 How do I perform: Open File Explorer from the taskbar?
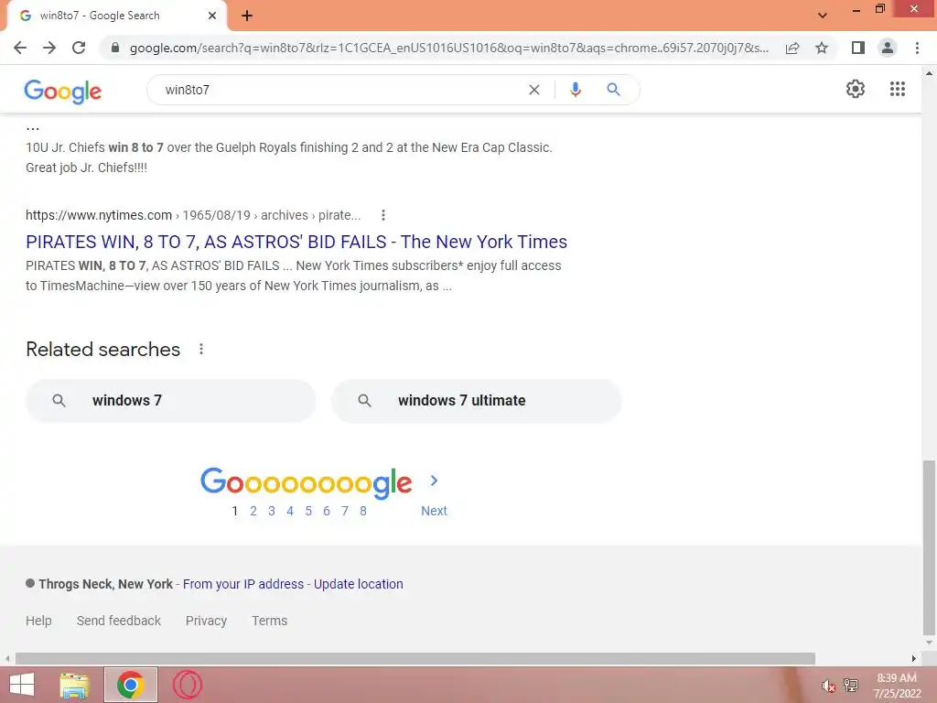pos(74,685)
